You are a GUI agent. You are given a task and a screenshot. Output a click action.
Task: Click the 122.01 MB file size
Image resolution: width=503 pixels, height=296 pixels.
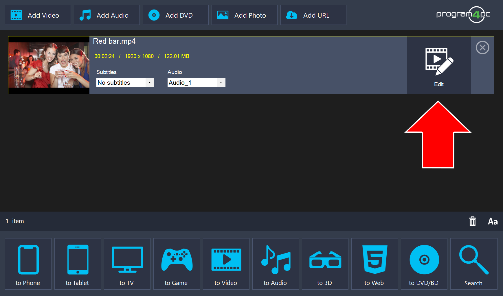[177, 56]
